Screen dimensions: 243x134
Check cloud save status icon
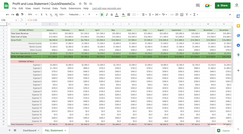91,4
